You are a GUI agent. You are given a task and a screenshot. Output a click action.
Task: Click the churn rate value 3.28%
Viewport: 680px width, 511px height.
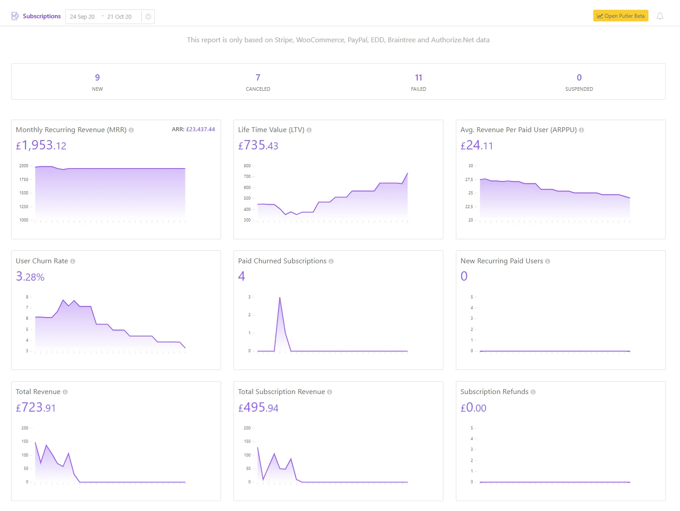[30, 277]
